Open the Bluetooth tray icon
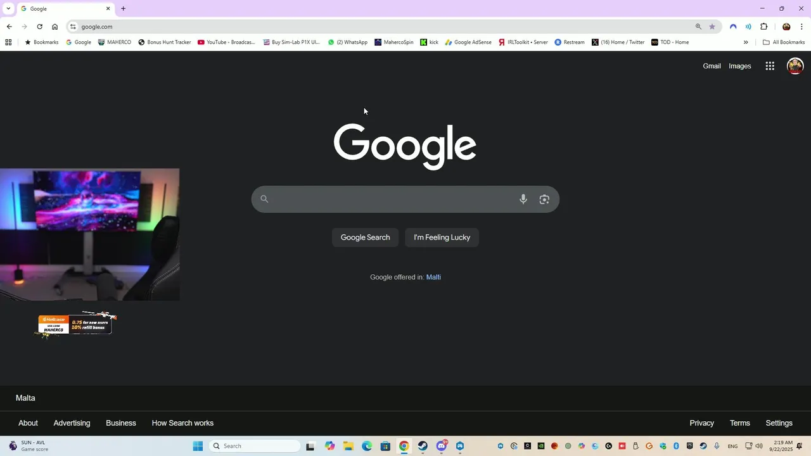 point(677,446)
